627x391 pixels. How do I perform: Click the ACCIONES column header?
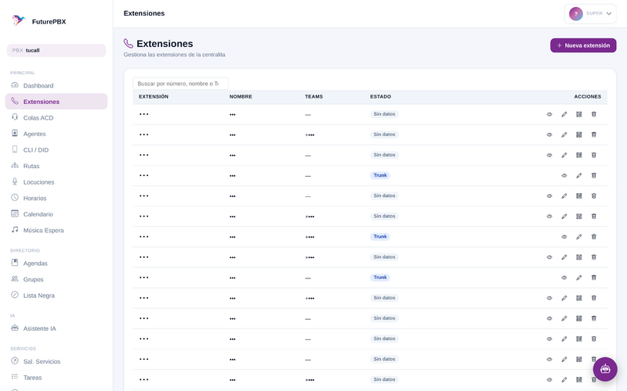[587, 96]
